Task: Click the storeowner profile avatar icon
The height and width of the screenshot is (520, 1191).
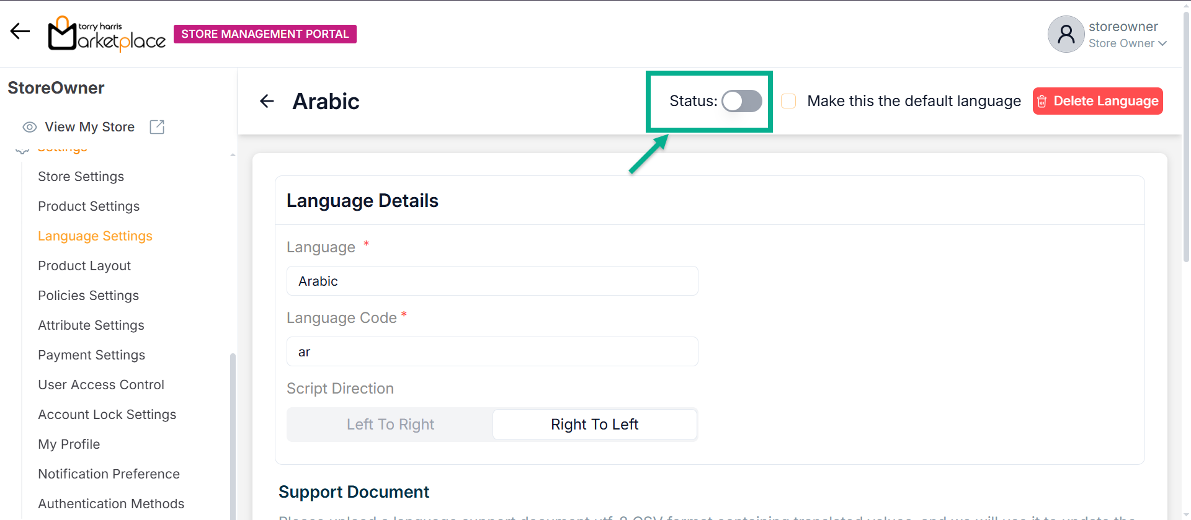Action: 1065,34
